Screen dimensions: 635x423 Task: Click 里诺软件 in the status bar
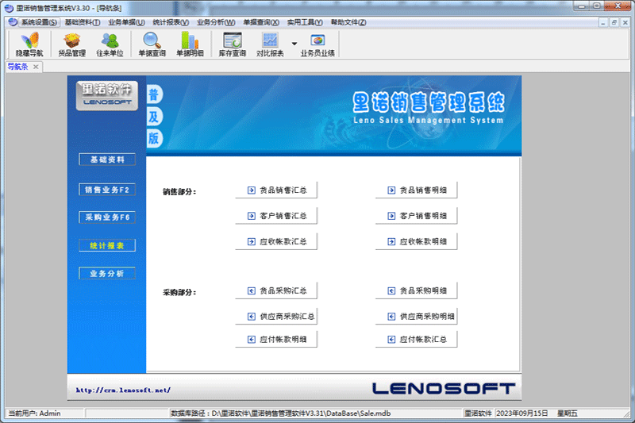[x=478, y=413]
